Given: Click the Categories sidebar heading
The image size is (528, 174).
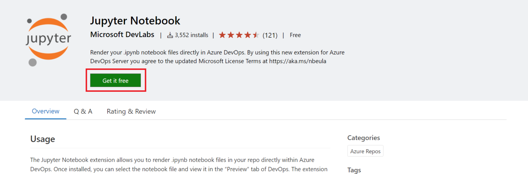Looking at the screenshot, I should coord(363,138).
